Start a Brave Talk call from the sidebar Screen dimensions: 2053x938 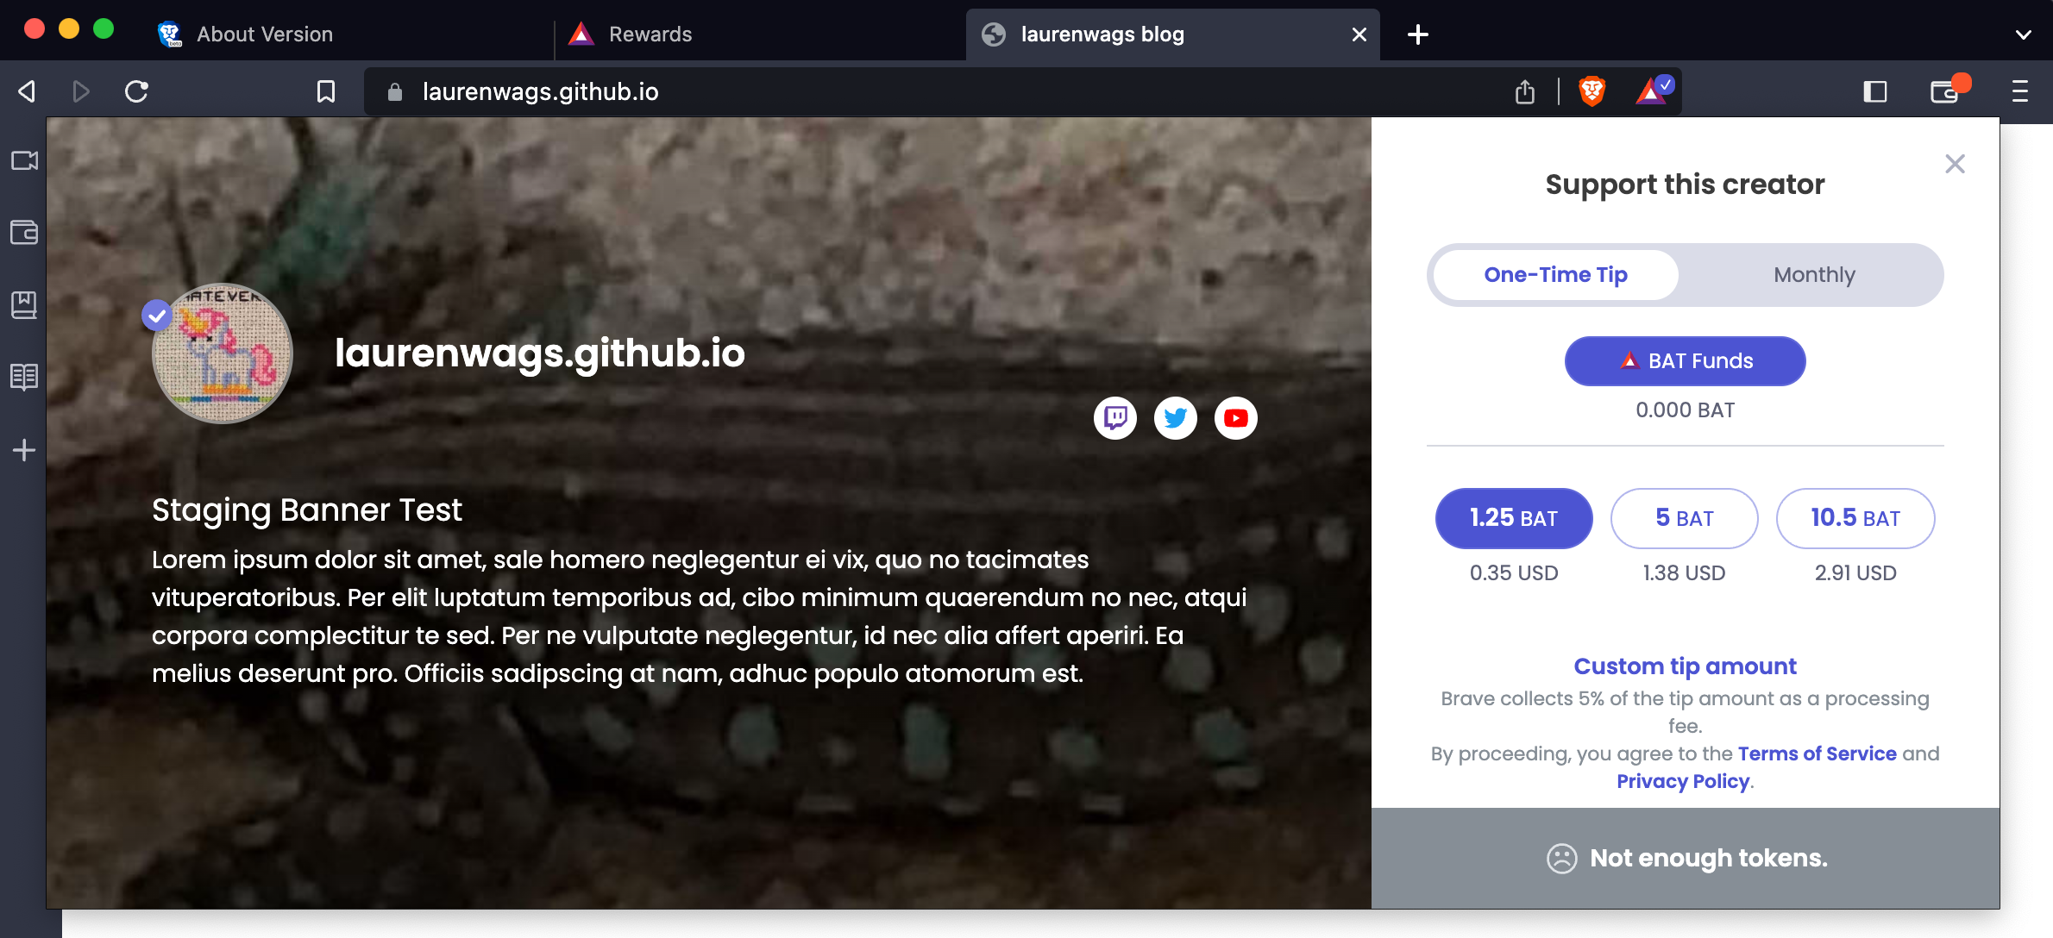pyautogui.click(x=23, y=159)
